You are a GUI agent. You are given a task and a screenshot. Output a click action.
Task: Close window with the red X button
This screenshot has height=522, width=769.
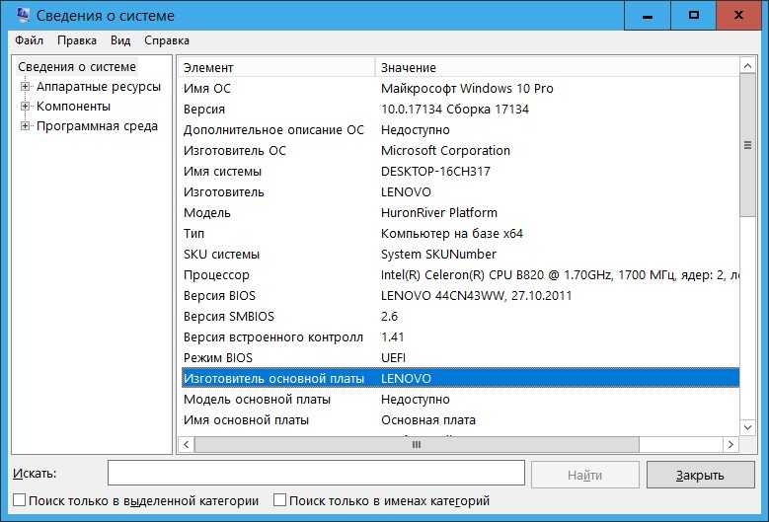click(738, 15)
